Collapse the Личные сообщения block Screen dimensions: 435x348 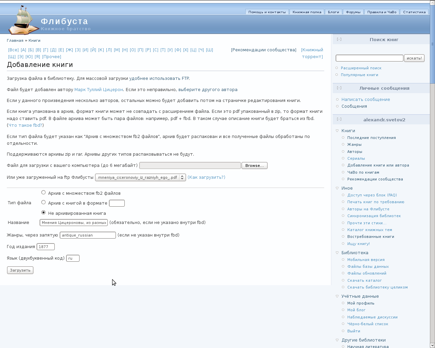[339, 88]
